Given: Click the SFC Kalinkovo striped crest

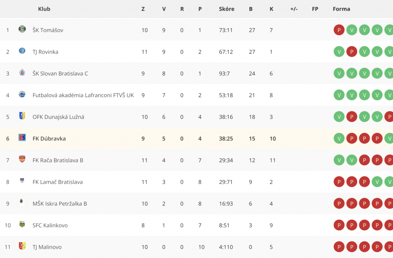Looking at the screenshot, I should coord(22,224).
